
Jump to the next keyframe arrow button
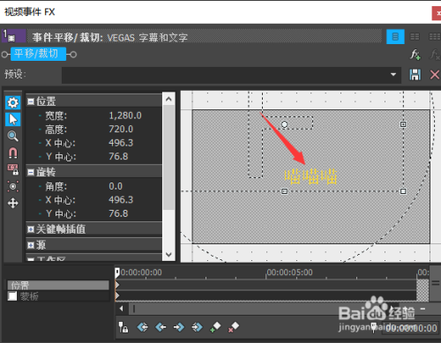pyautogui.click(x=179, y=327)
